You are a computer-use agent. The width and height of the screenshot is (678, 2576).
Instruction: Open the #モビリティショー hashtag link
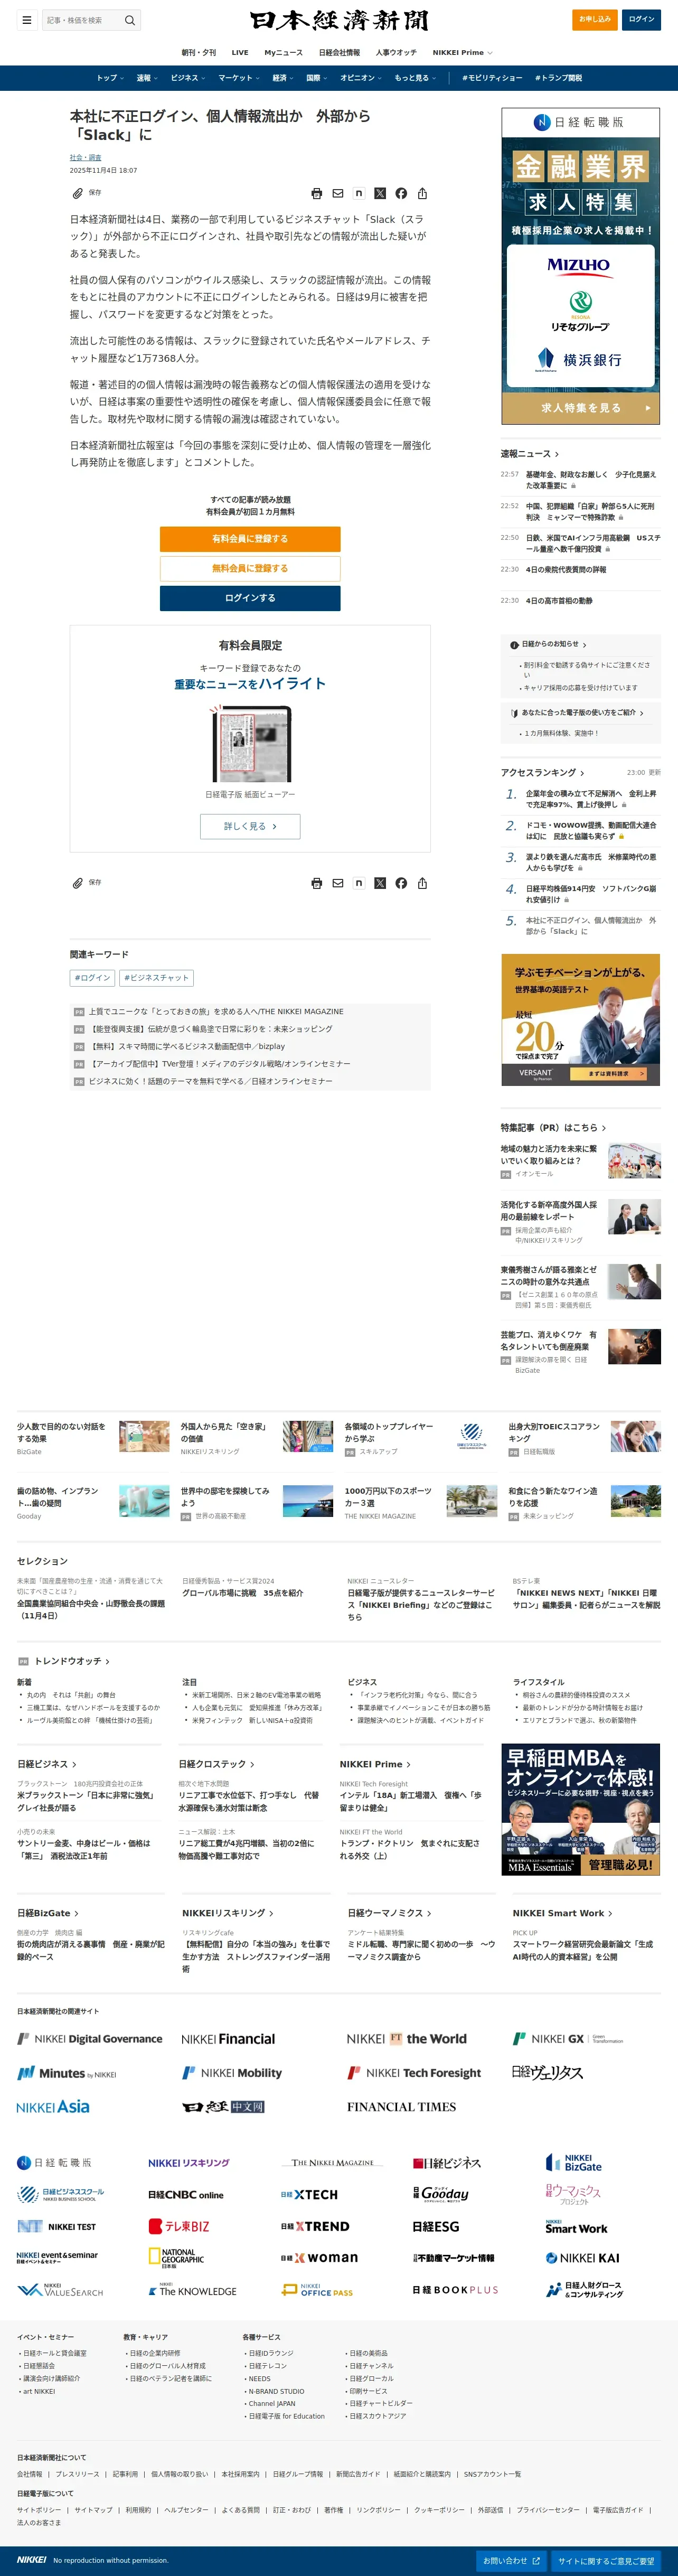coord(492,78)
